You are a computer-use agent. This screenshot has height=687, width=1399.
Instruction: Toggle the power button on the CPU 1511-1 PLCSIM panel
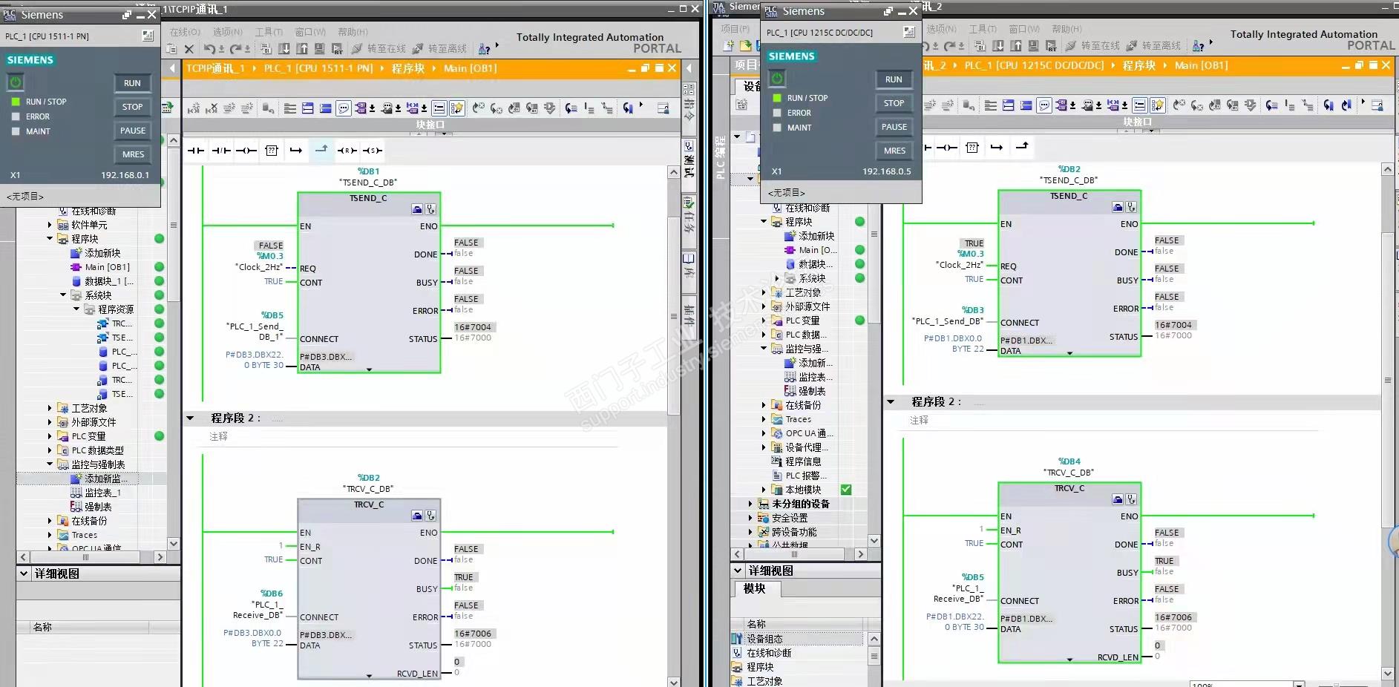[x=16, y=82]
